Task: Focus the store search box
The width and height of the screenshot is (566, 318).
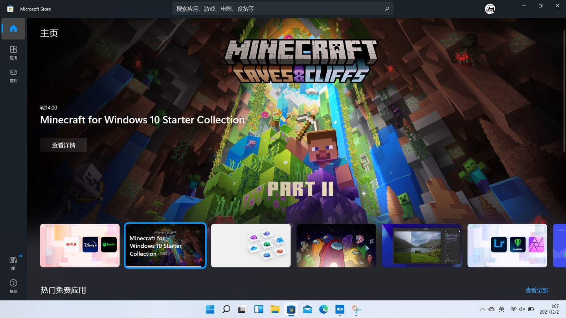Action: [283, 9]
